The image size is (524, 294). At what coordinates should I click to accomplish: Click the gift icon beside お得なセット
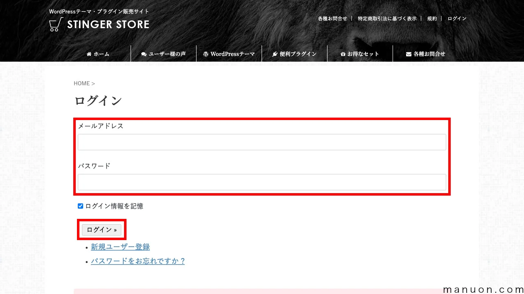[343, 54]
